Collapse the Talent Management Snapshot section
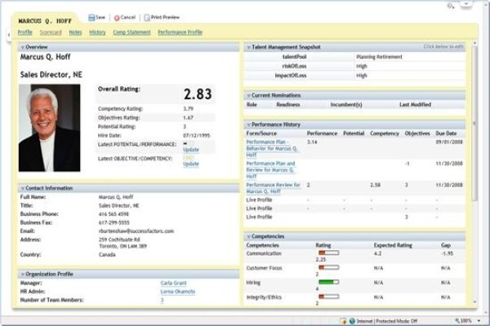 pyautogui.click(x=249, y=47)
